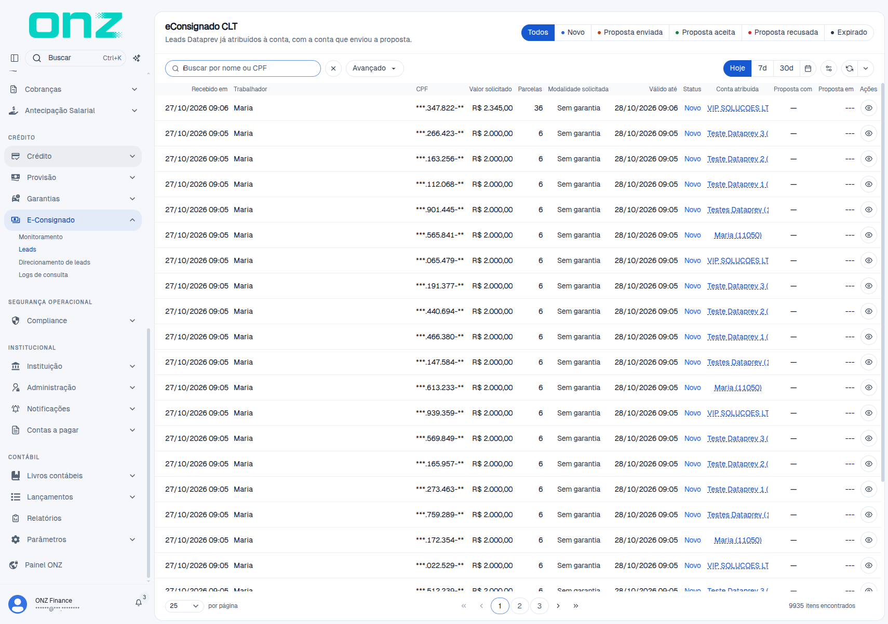
Task: Go to the first page arrow
Action: (x=464, y=606)
